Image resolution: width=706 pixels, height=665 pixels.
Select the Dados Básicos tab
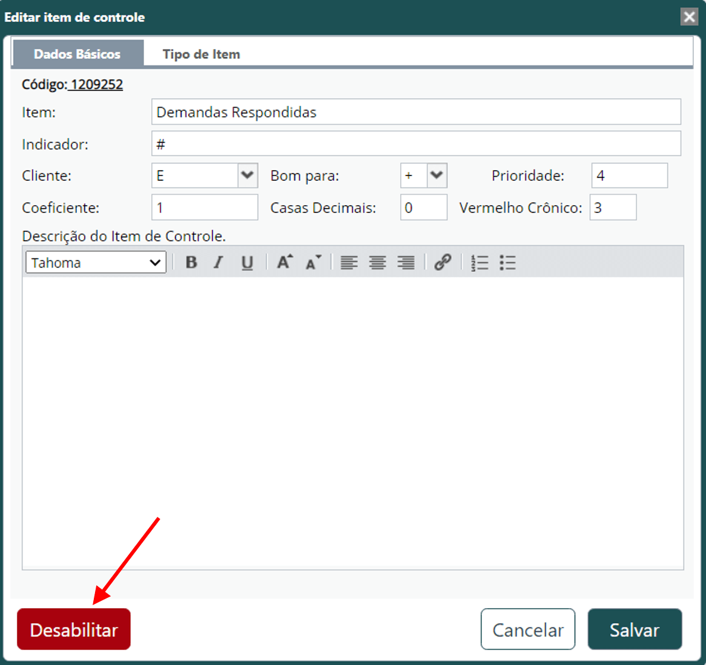[78, 54]
